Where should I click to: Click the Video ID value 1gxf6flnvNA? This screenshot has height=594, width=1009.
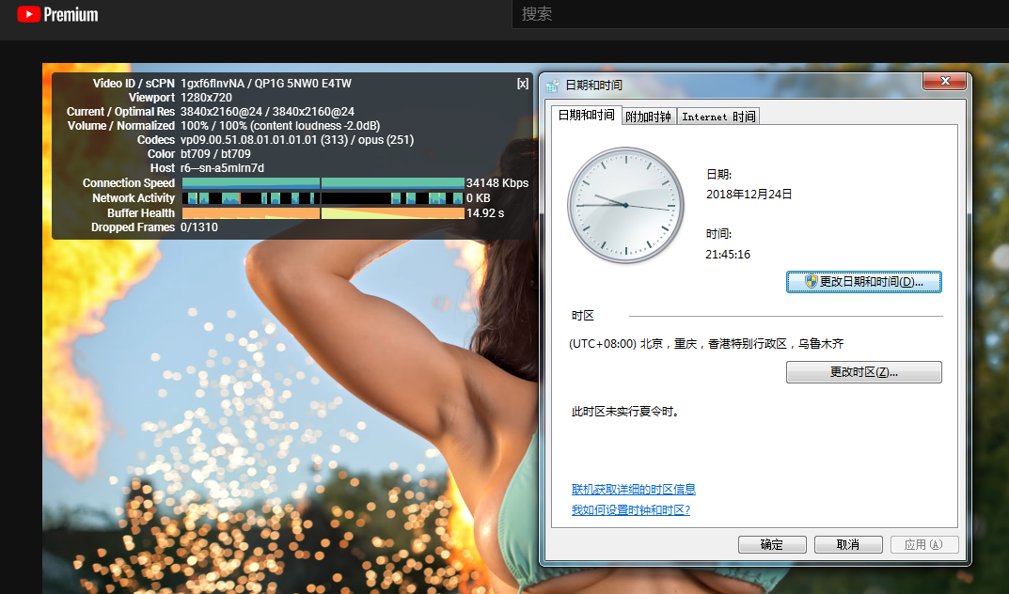[x=213, y=84]
